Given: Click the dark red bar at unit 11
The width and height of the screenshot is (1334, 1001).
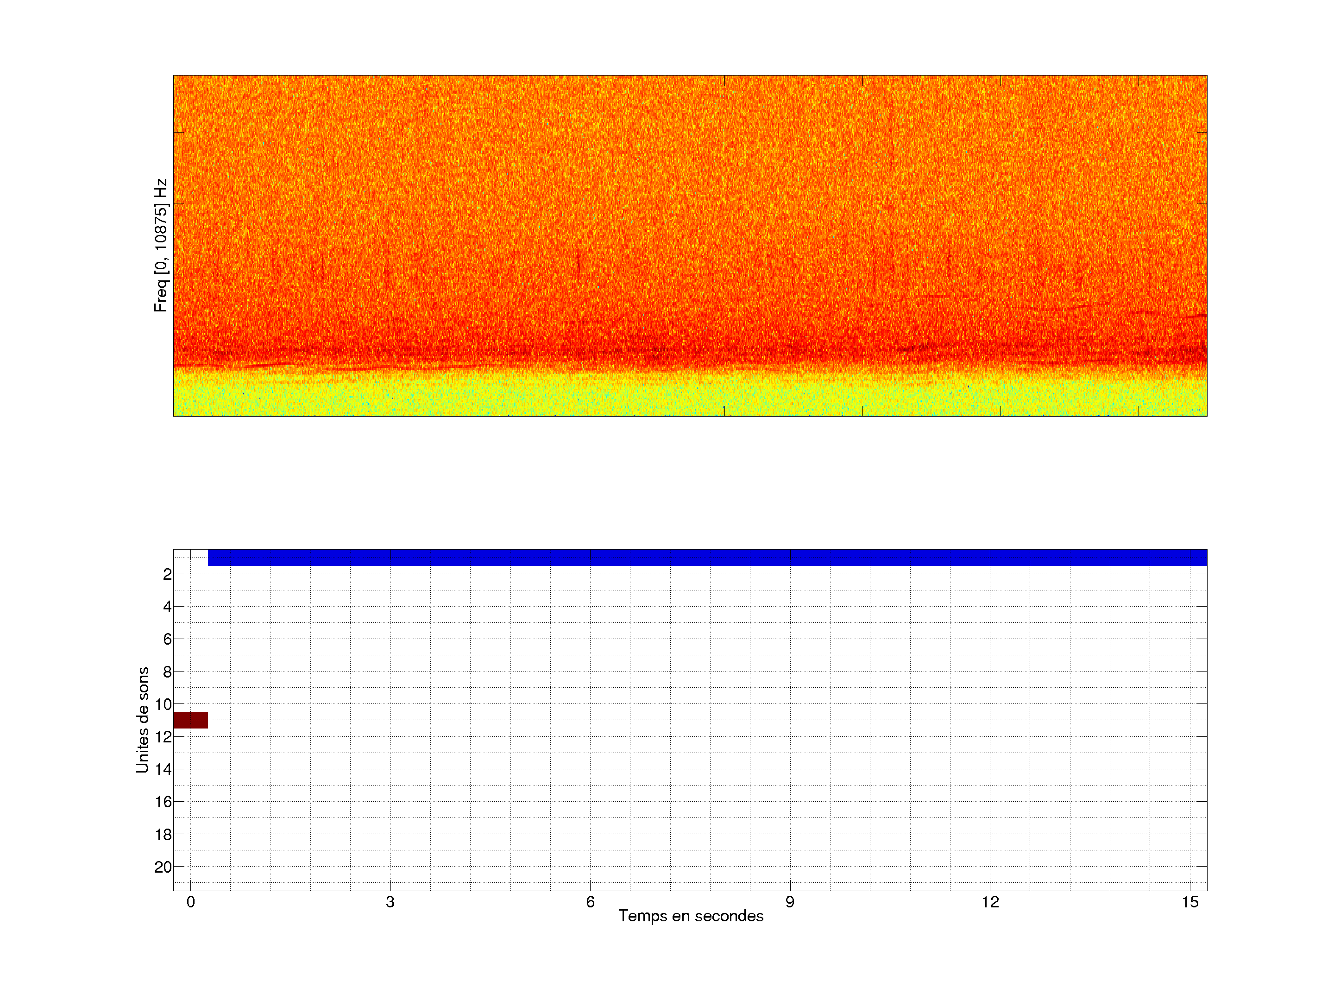Looking at the screenshot, I should pyautogui.click(x=190, y=720).
